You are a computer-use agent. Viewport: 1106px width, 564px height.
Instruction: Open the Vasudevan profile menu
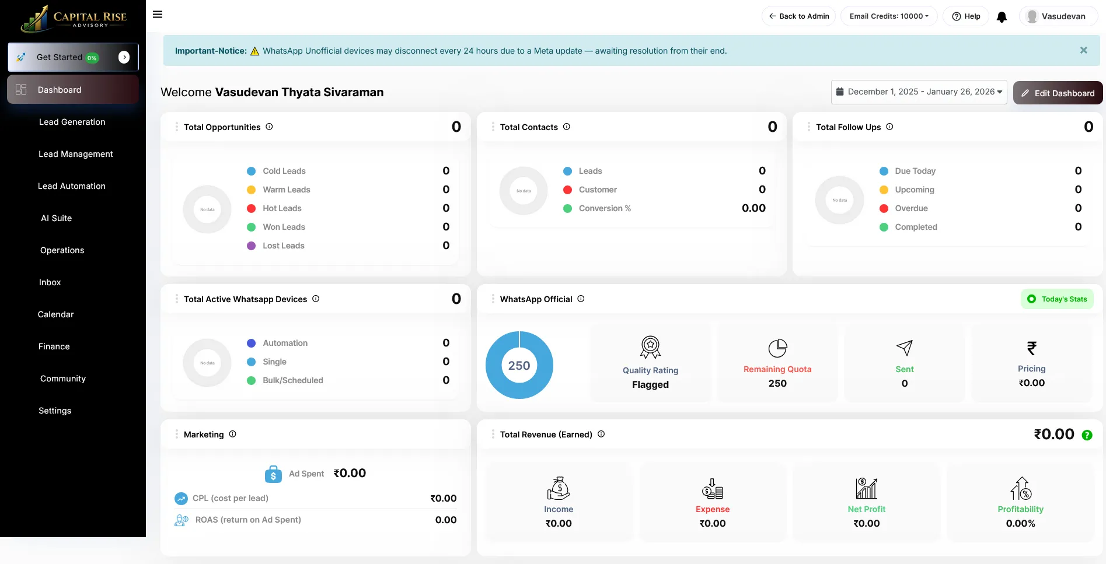(1057, 16)
